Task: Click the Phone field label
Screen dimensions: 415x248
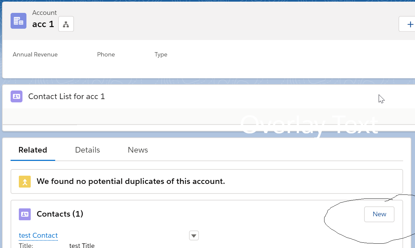Action: click(106, 54)
